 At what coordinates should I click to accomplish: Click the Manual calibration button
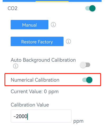point(30,25)
